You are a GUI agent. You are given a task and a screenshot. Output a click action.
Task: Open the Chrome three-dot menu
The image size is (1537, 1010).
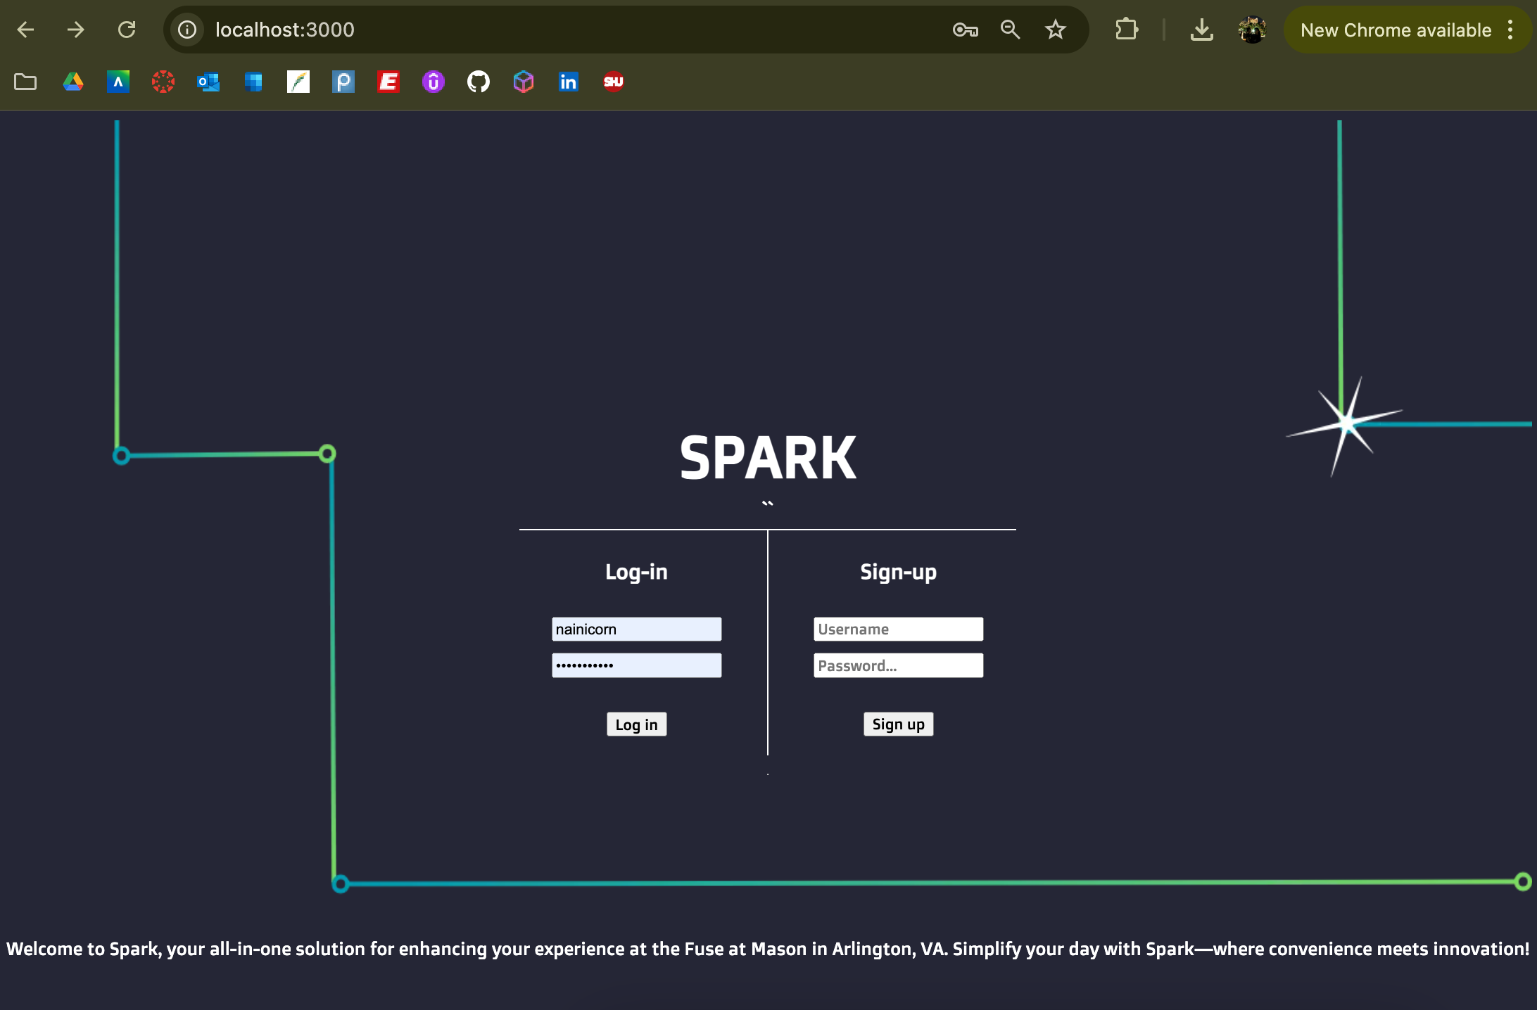tap(1510, 30)
